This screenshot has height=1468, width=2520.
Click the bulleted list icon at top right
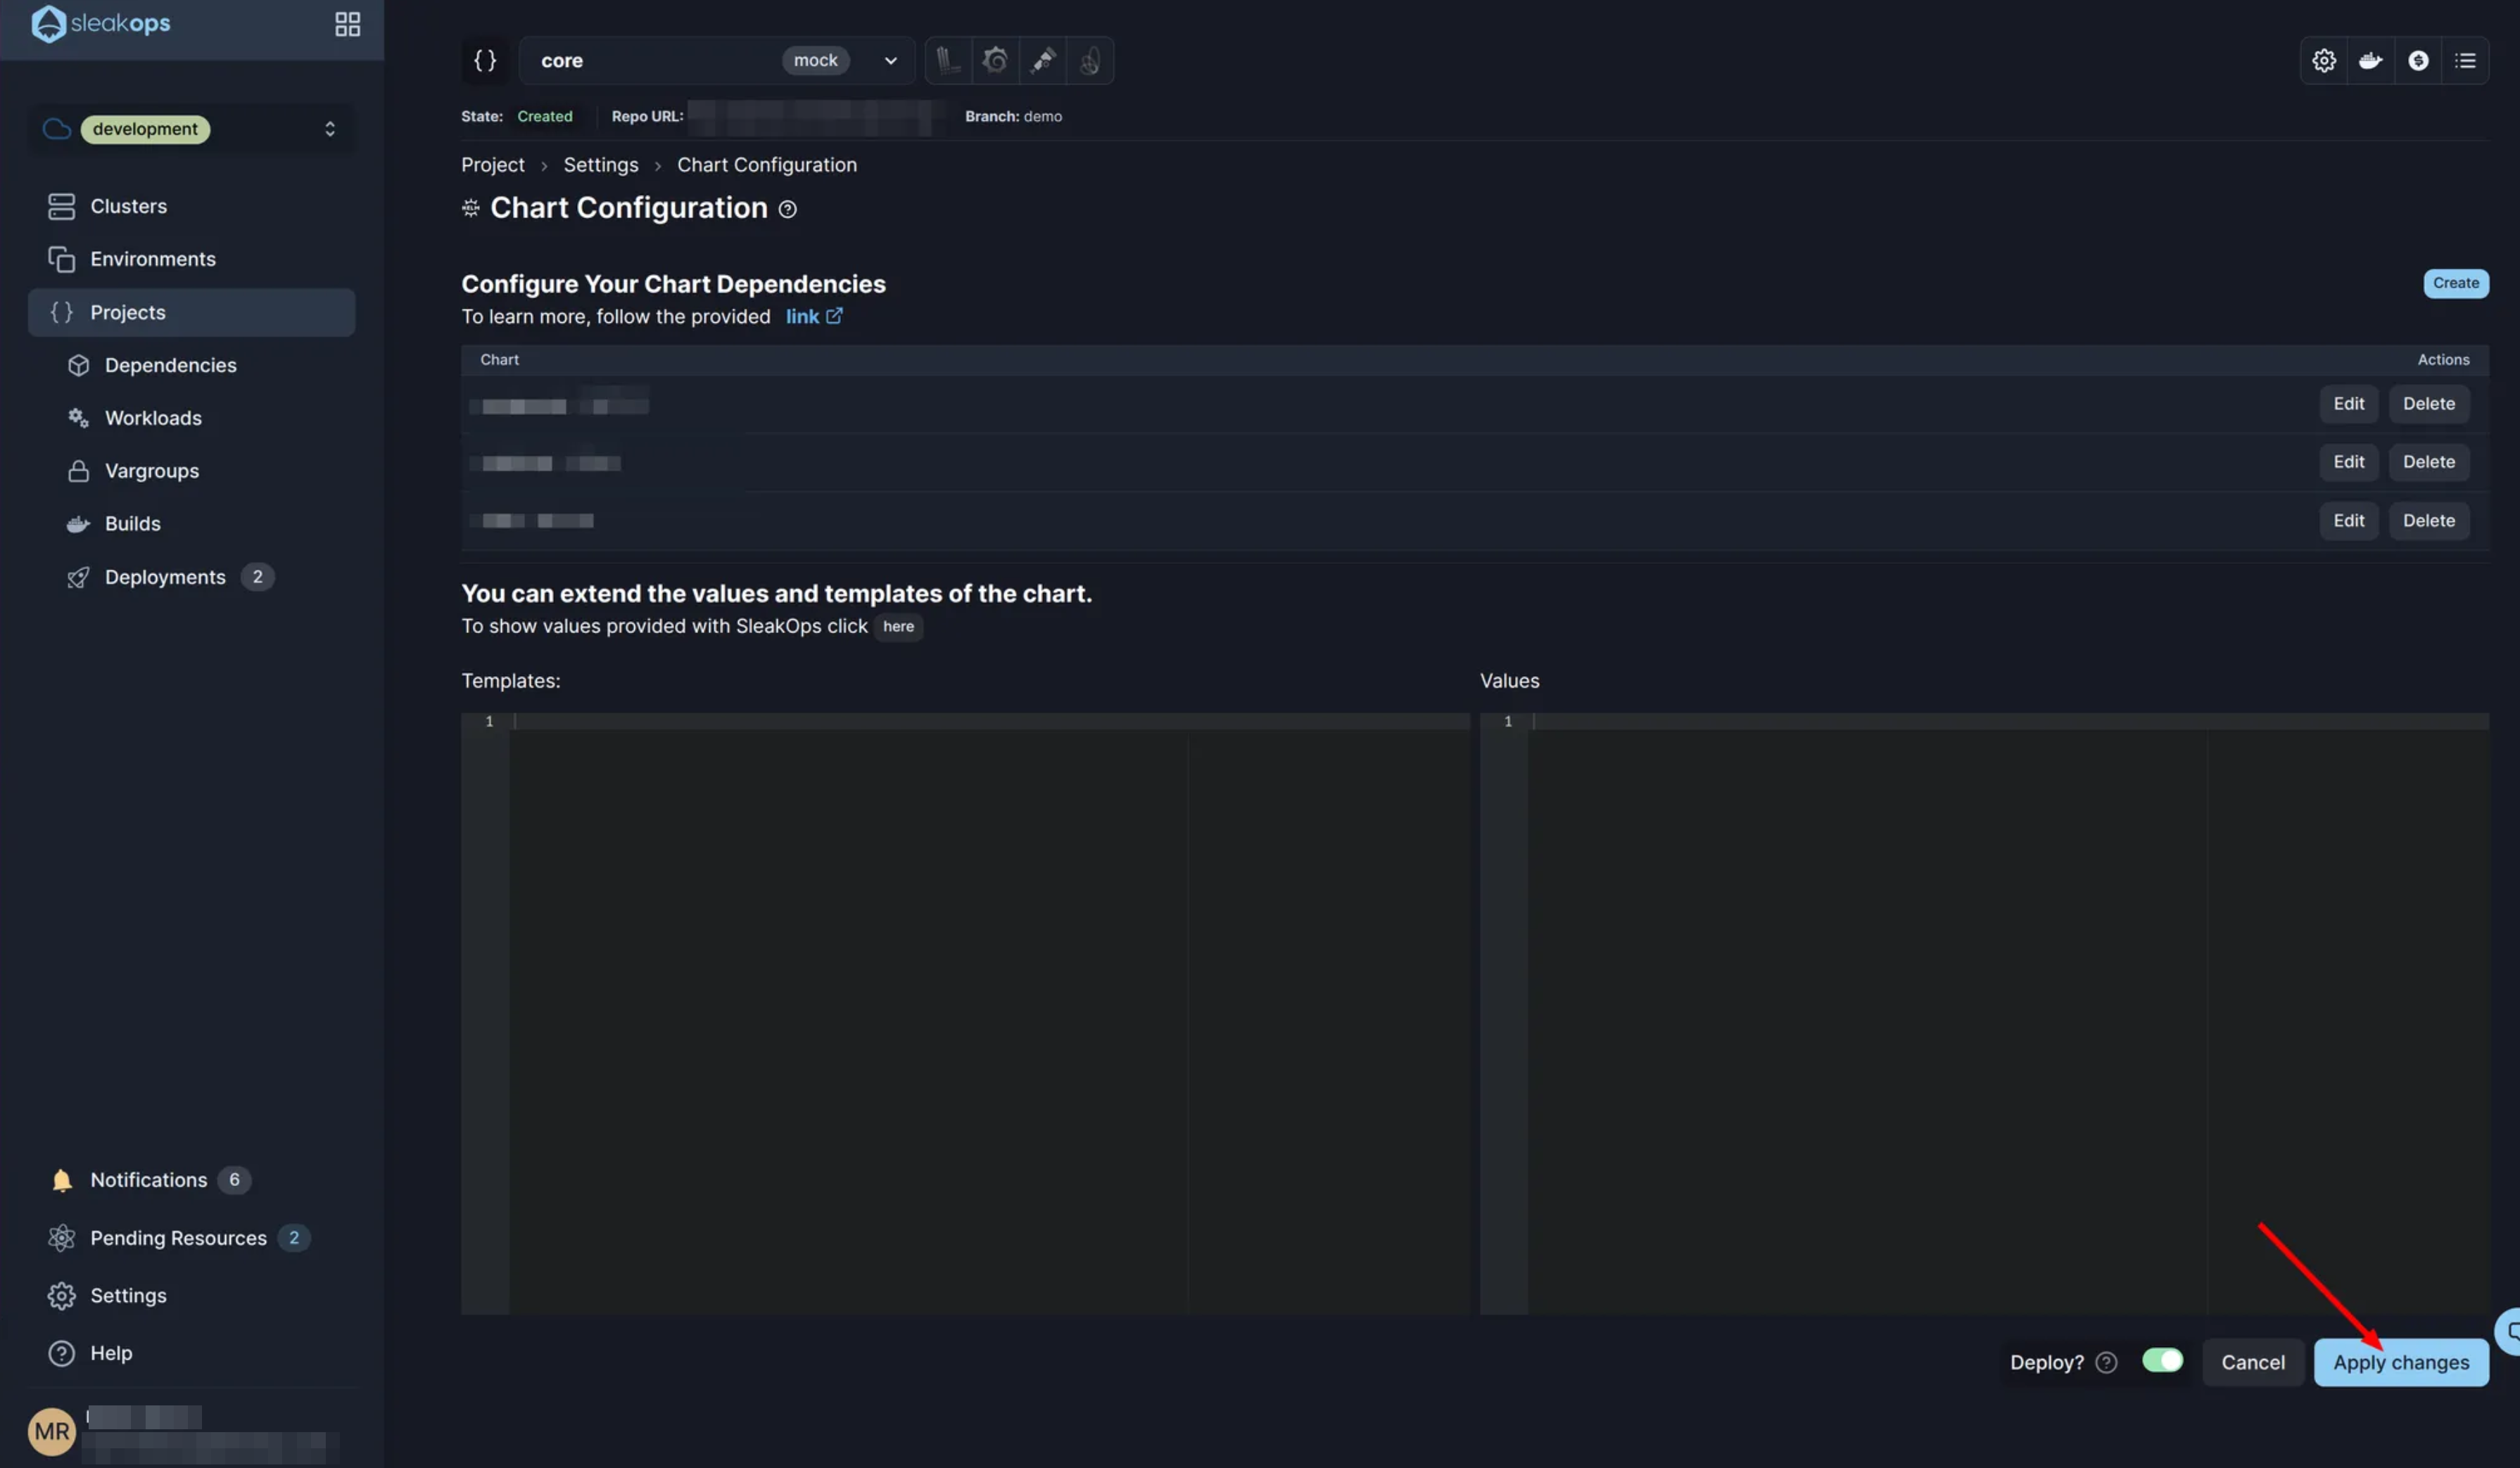2465,60
